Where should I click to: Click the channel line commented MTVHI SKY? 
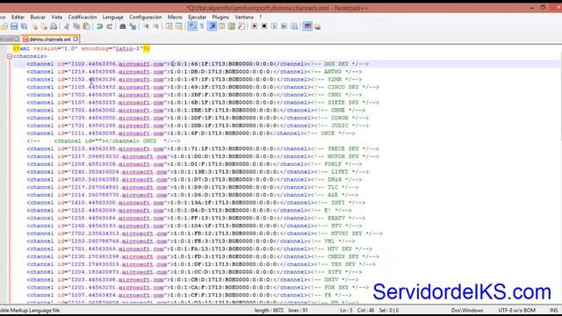(205, 233)
